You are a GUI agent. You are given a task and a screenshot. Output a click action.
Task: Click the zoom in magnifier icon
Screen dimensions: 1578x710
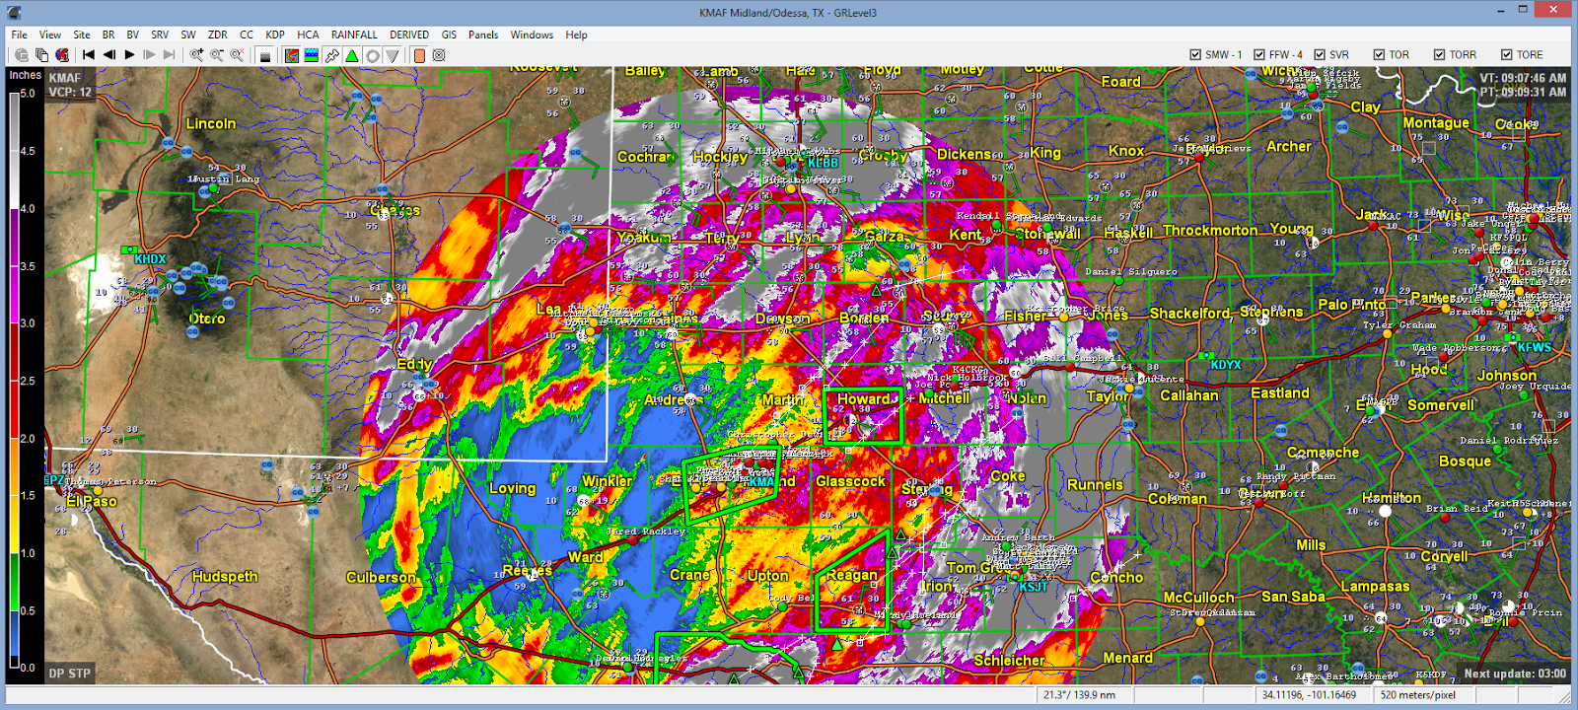(x=196, y=55)
